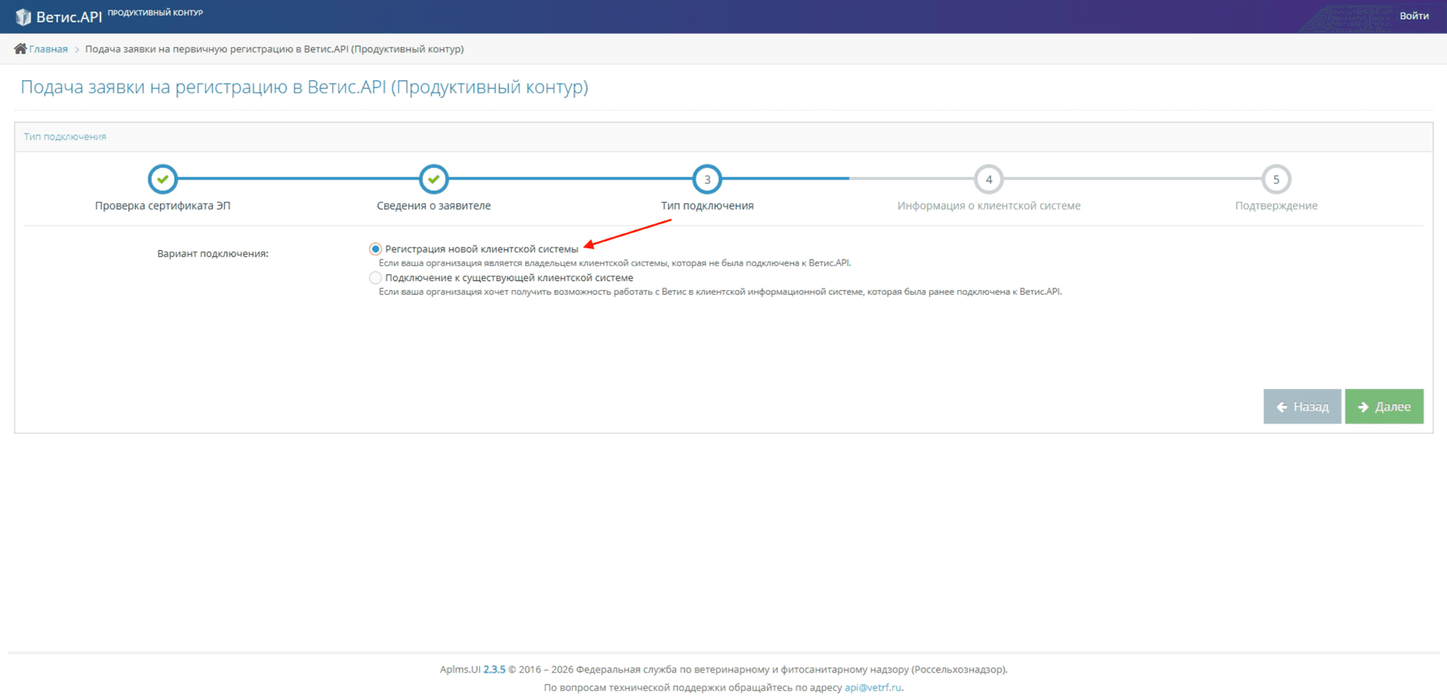Click the Информация о клиентской системе step label
Image resolution: width=1447 pixels, height=700 pixels.
click(989, 206)
